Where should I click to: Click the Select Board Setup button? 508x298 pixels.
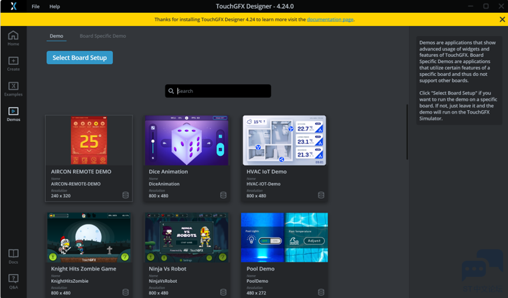pyautogui.click(x=80, y=58)
